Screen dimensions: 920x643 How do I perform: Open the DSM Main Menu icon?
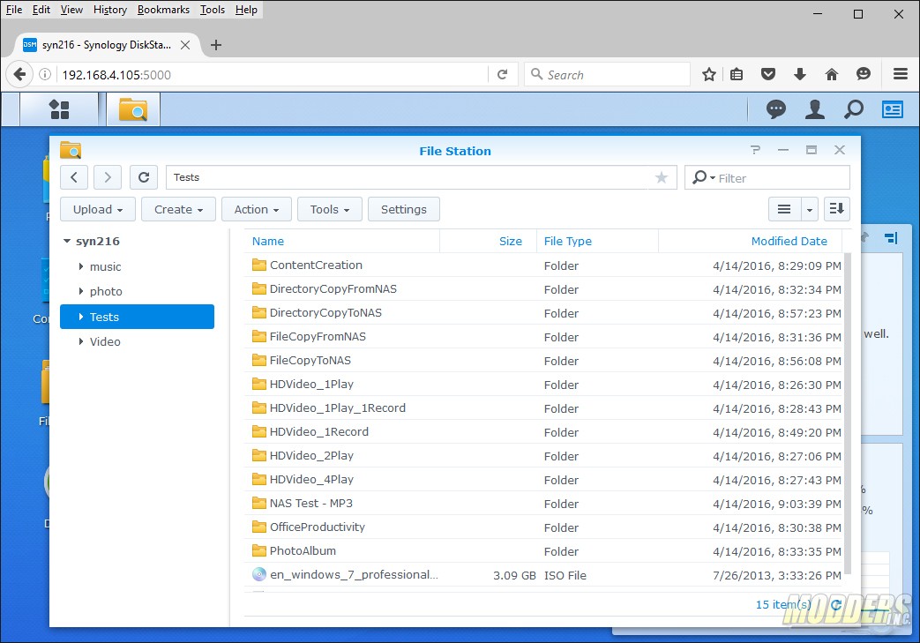click(x=59, y=109)
